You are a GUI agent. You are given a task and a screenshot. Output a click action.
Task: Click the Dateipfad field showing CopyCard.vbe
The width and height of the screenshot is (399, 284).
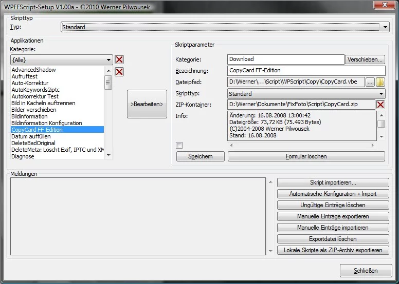296,82
